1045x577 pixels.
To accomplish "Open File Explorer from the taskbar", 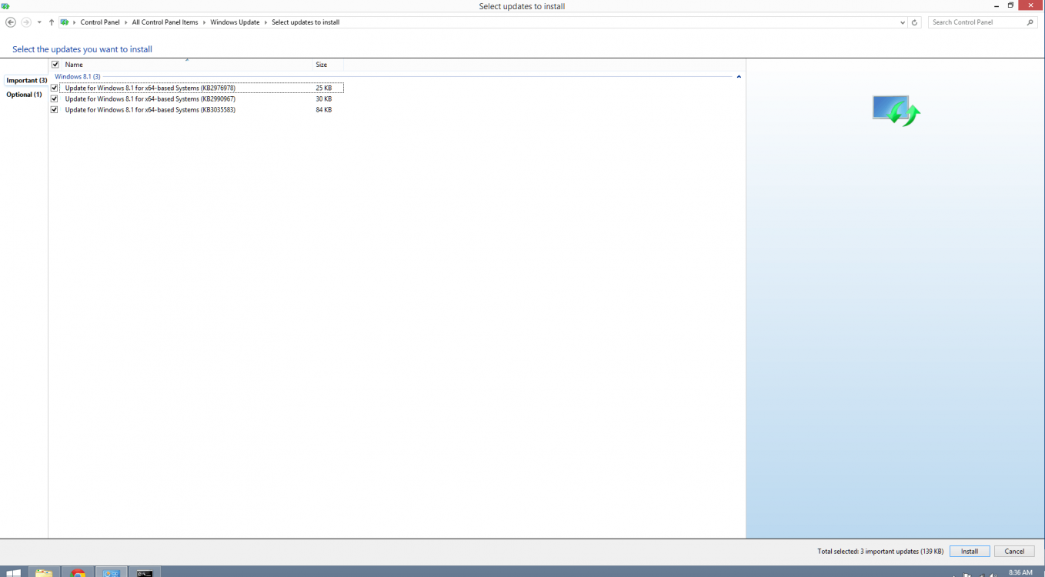I will point(44,572).
